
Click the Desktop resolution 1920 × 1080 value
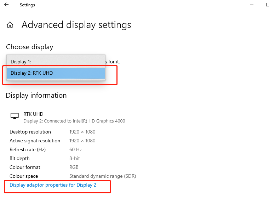coord(82,132)
